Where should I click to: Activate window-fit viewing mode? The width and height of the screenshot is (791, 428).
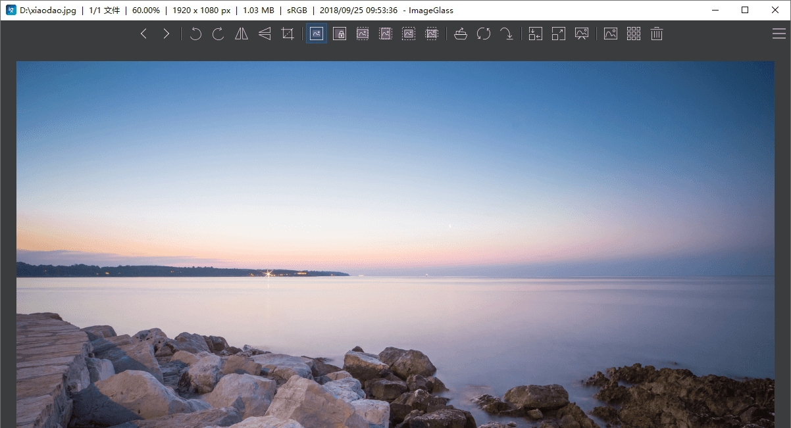click(x=536, y=34)
